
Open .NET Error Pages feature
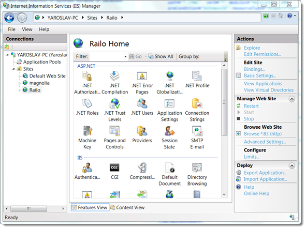coord(142,83)
